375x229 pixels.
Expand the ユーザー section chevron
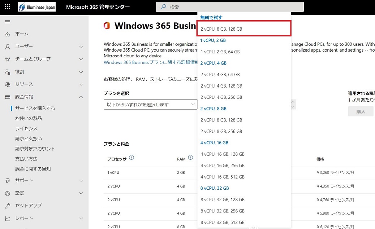[81, 47]
